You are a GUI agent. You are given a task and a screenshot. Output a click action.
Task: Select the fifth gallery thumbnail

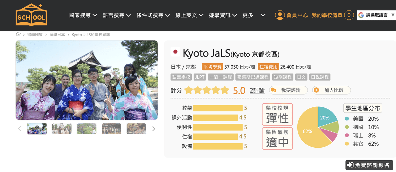(136, 129)
